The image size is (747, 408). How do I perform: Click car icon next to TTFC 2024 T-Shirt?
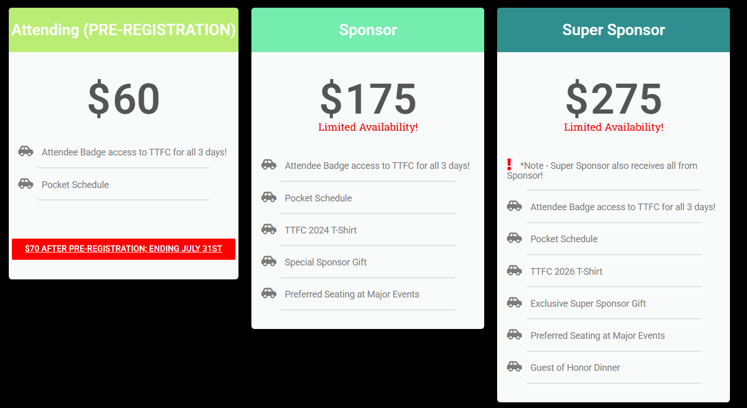click(x=269, y=229)
